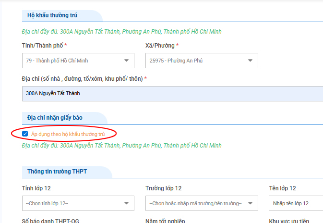The height and width of the screenshot is (223, 323).
Task: Focus the '300A Nguyễn Tất Thành' address field
Action: click(x=168, y=94)
